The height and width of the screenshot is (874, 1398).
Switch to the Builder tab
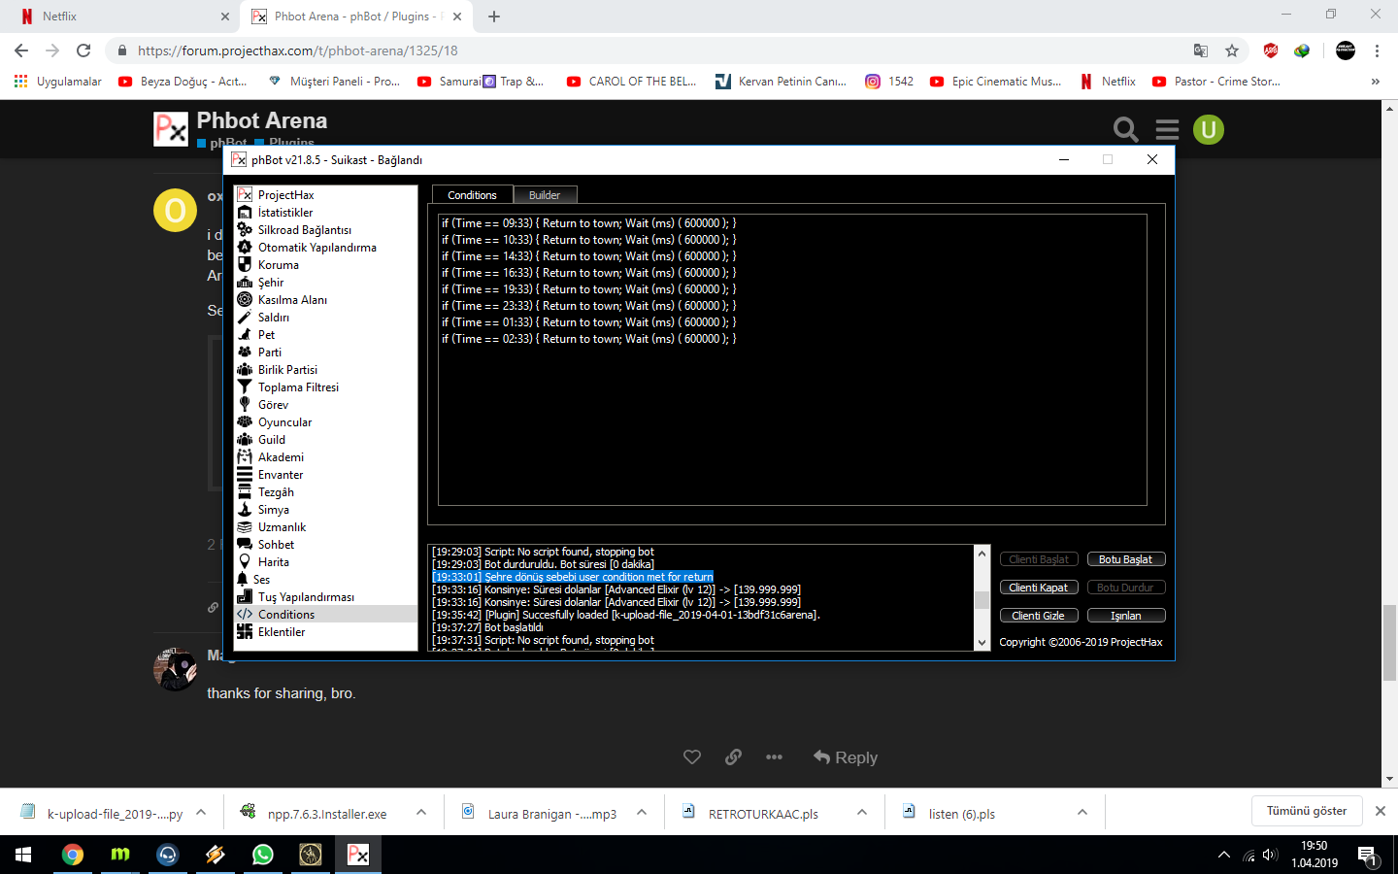545,195
